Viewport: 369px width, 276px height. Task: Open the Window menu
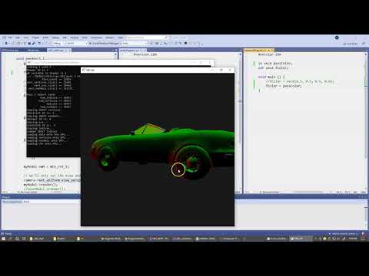(110, 38)
